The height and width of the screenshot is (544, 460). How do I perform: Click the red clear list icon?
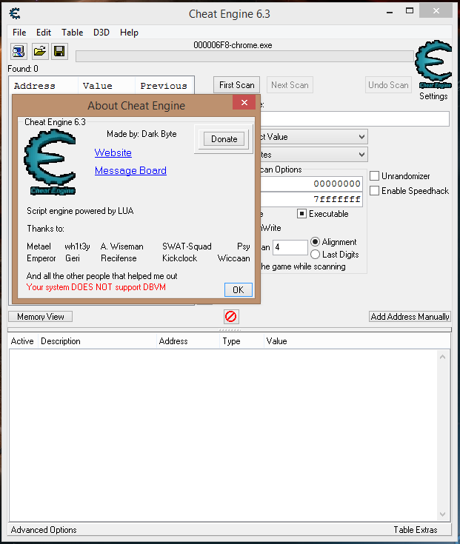(231, 317)
